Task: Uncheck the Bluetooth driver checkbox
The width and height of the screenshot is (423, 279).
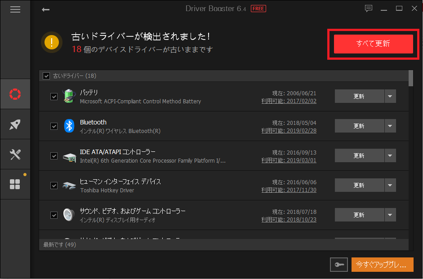Action: tap(54, 126)
